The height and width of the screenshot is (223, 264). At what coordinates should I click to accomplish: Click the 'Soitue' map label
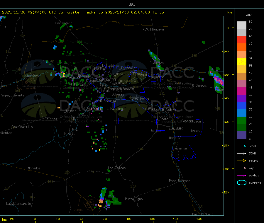point(156,131)
